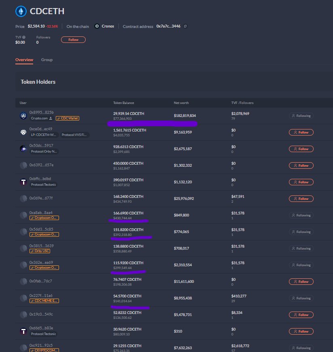Open the Crypto.com avatar for 0x8995...825b
Image resolution: width=333 pixels, height=352 pixels.
(23, 116)
